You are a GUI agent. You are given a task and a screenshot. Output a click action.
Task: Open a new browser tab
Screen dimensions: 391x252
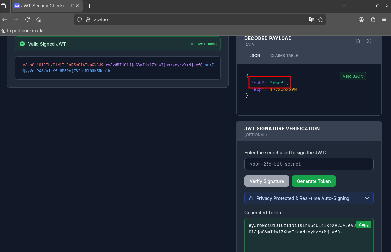coord(89,6)
